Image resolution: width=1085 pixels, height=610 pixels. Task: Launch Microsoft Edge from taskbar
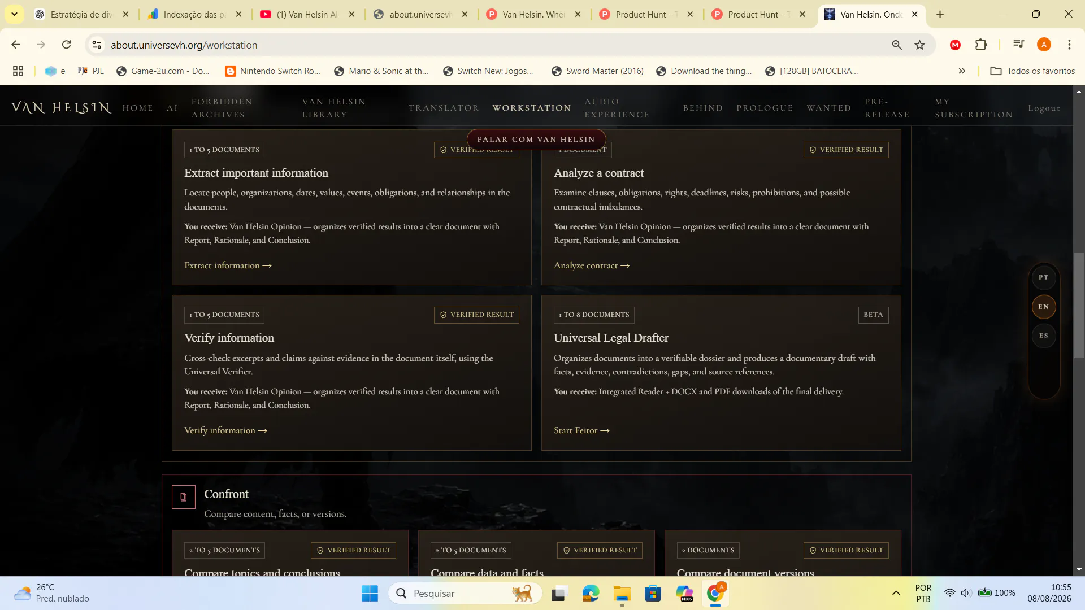pos(591,593)
